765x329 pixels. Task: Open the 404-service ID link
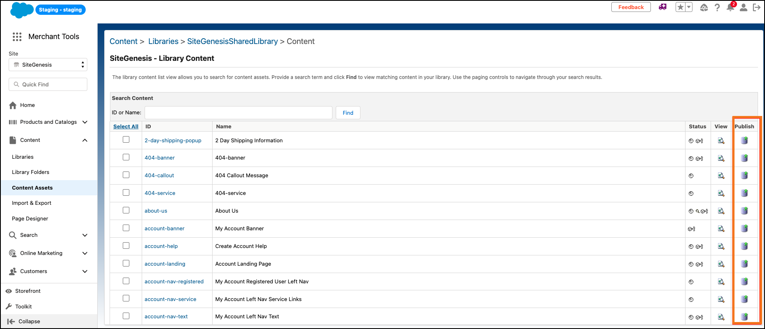coord(160,193)
